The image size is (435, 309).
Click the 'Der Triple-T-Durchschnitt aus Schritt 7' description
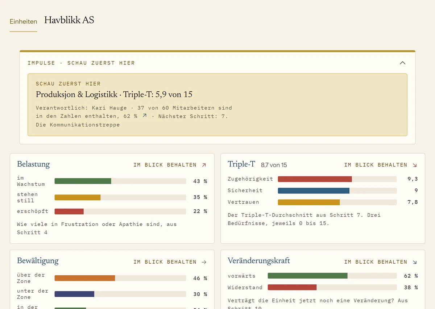coord(304,219)
